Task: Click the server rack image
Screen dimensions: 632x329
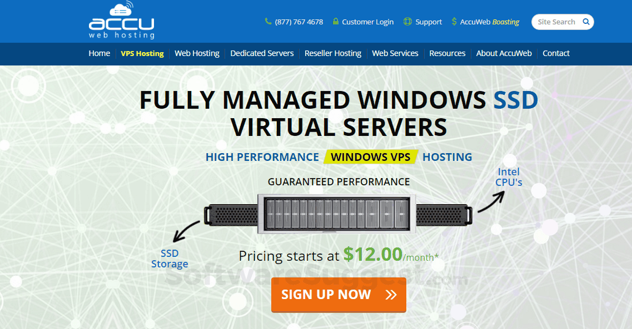Action: 337,214
